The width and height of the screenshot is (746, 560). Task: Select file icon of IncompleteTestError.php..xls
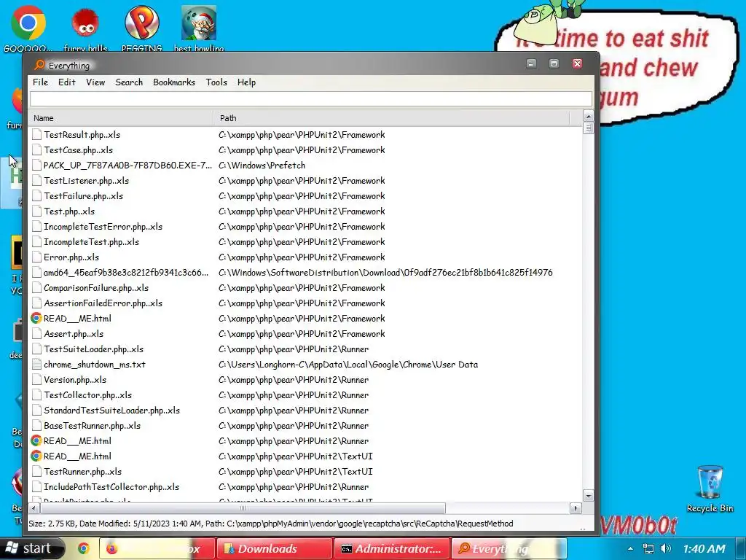[x=36, y=227]
